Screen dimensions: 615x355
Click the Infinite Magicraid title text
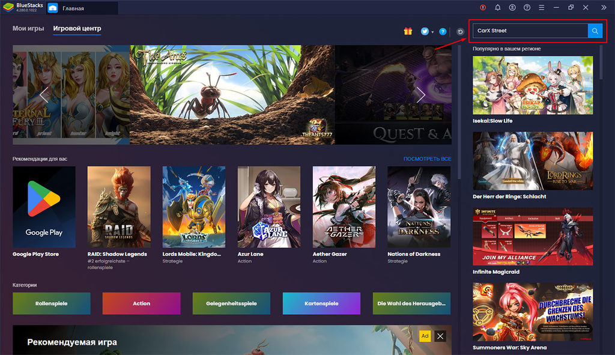[x=496, y=272]
